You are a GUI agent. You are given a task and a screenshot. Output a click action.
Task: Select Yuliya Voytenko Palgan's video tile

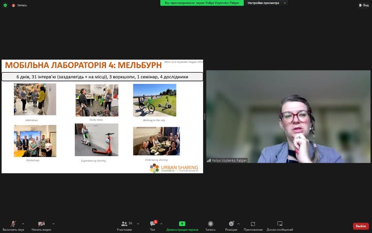pyautogui.click(x=288, y=116)
